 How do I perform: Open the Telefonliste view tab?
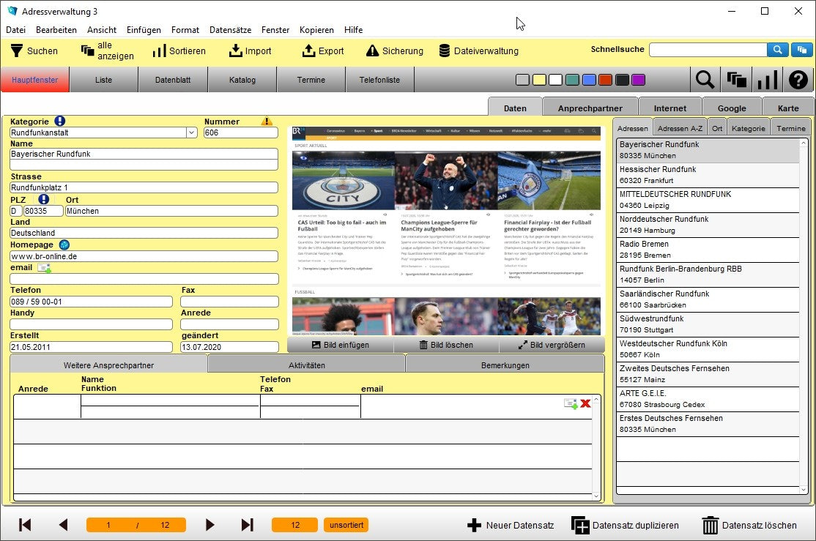tap(379, 80)
